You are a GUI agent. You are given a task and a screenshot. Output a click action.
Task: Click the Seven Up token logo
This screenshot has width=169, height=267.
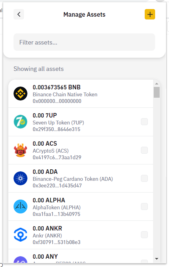coord(20,122)
